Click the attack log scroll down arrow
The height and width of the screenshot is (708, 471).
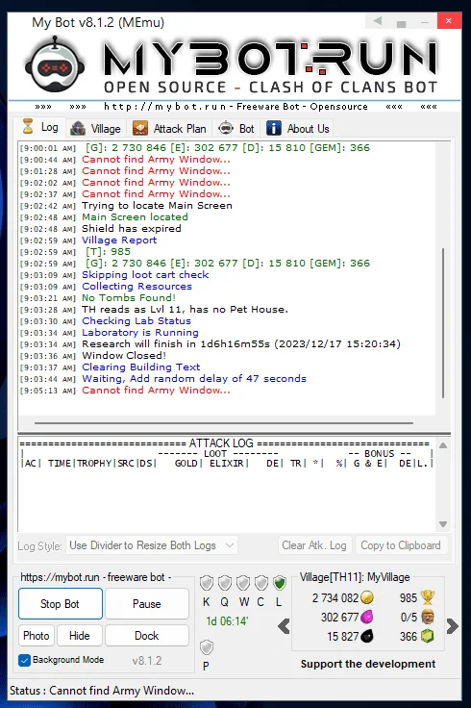point(443,524)
